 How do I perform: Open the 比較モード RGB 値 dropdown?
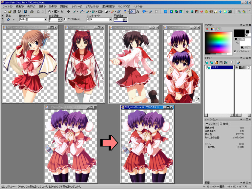pos(46,19)
